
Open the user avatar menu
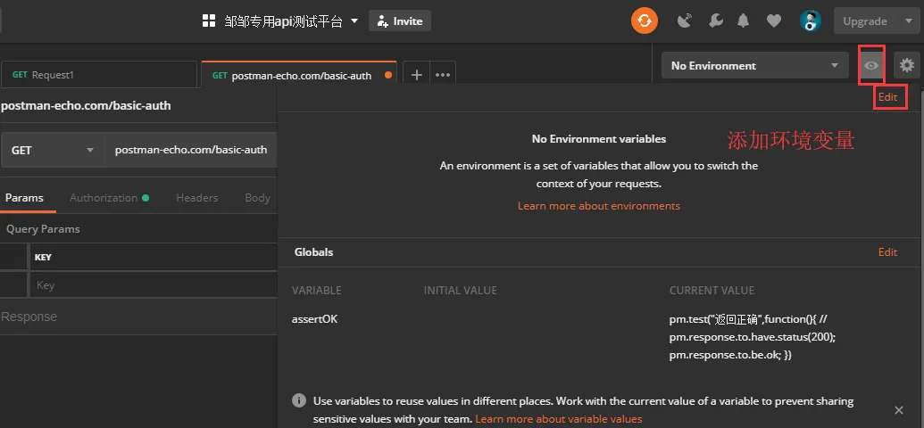(x=811, y=21)
